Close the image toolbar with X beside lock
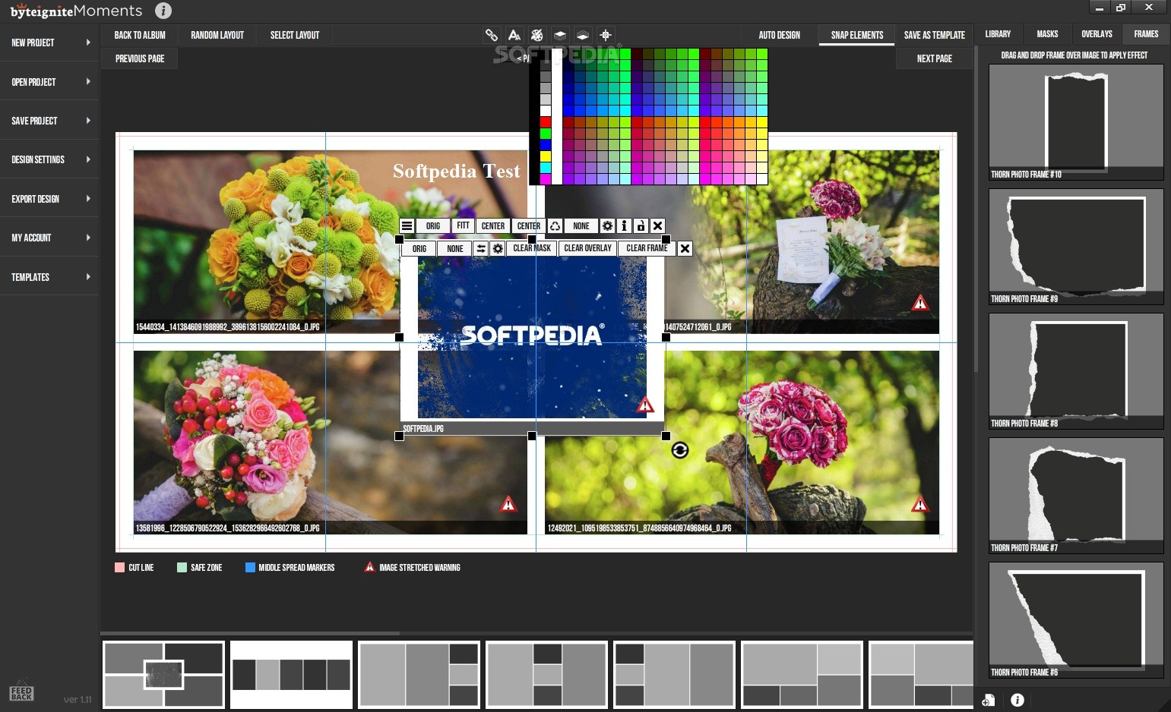 (658, 226)
